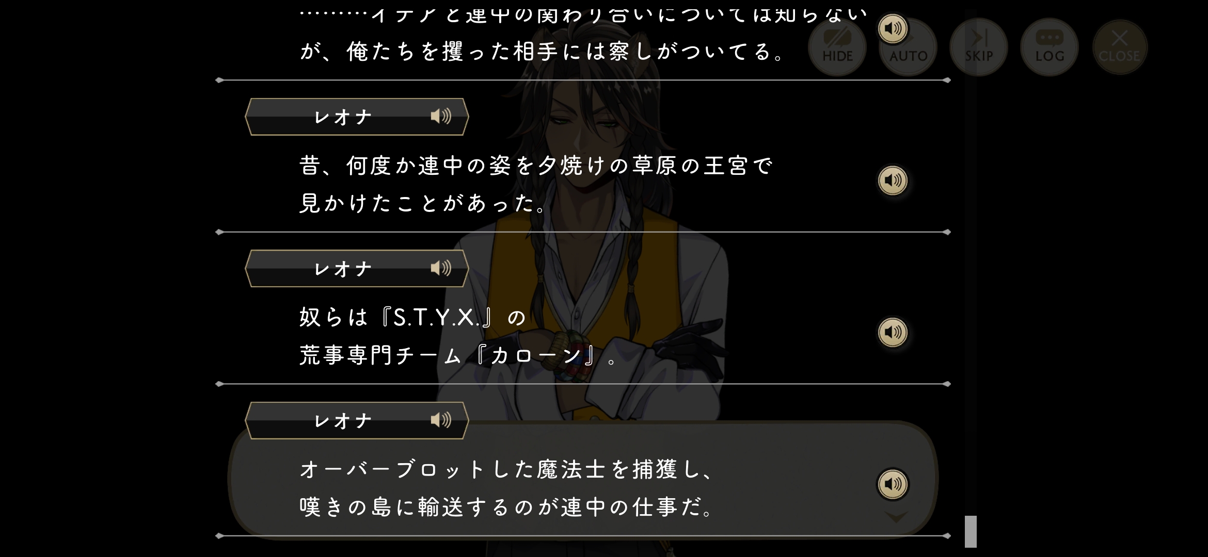Tap speaker icon in second レオナ name plate

point(441,268)
